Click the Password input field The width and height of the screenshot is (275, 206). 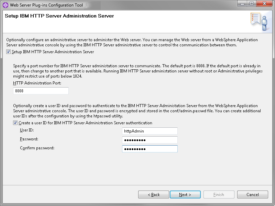coord(150,140)
